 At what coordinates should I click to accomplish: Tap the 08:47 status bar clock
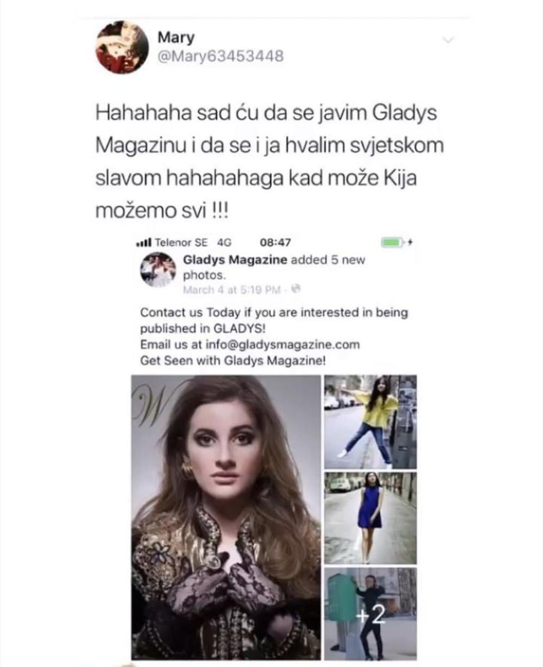(276, 242)
